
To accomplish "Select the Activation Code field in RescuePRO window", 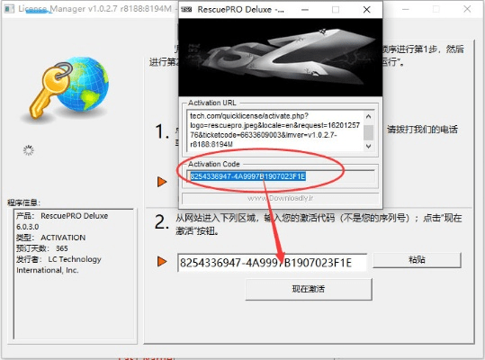I will (281, 176).
